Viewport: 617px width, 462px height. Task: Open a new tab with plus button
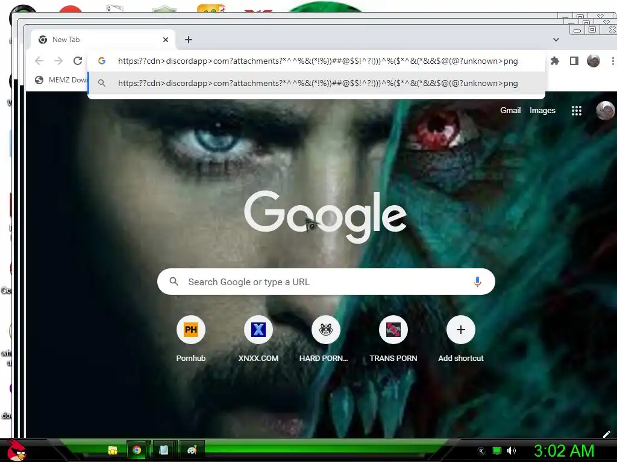pyautogui.click(x=189, y=40)
